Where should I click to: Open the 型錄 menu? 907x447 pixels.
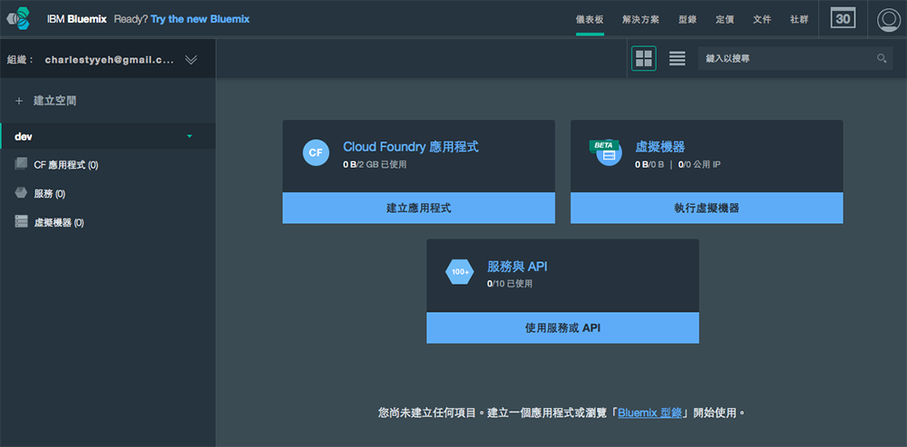688,19
